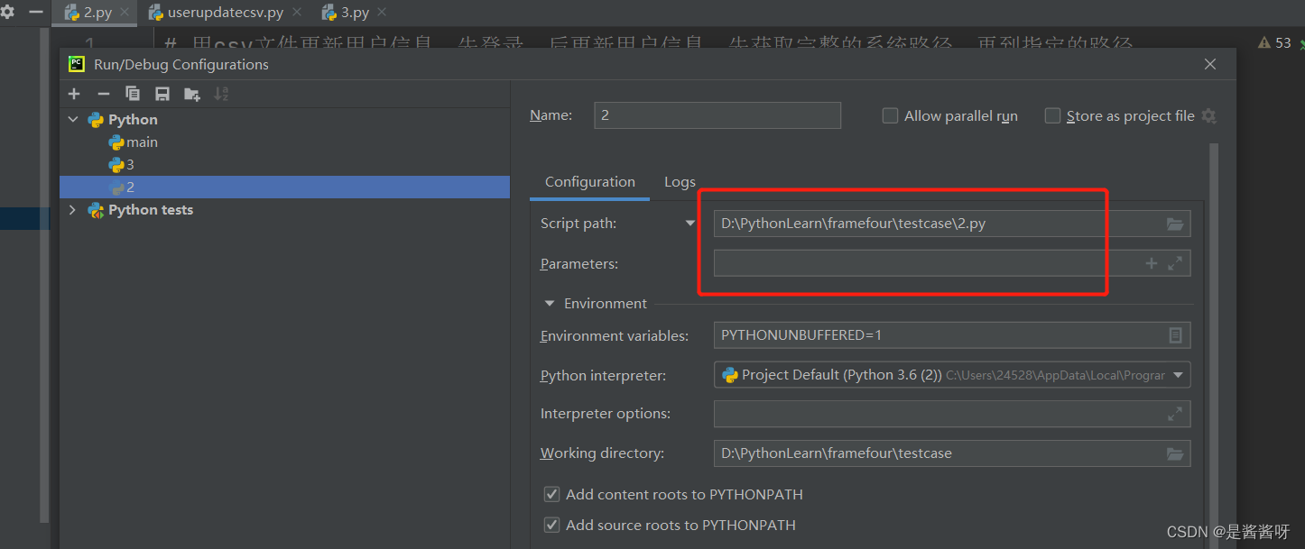
Task: Open Script path type dropdown arrow
Action: 690,224
